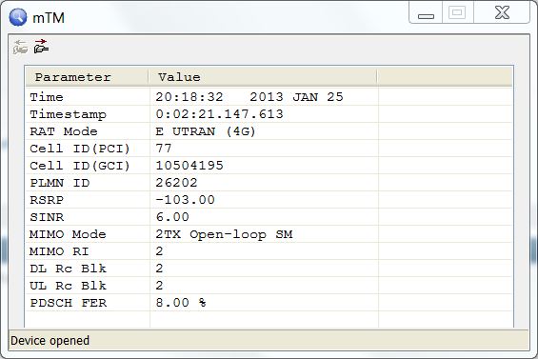Click the disabled maximize button
The height and width of the screenshot is (359, 538).
pos(458,12)
